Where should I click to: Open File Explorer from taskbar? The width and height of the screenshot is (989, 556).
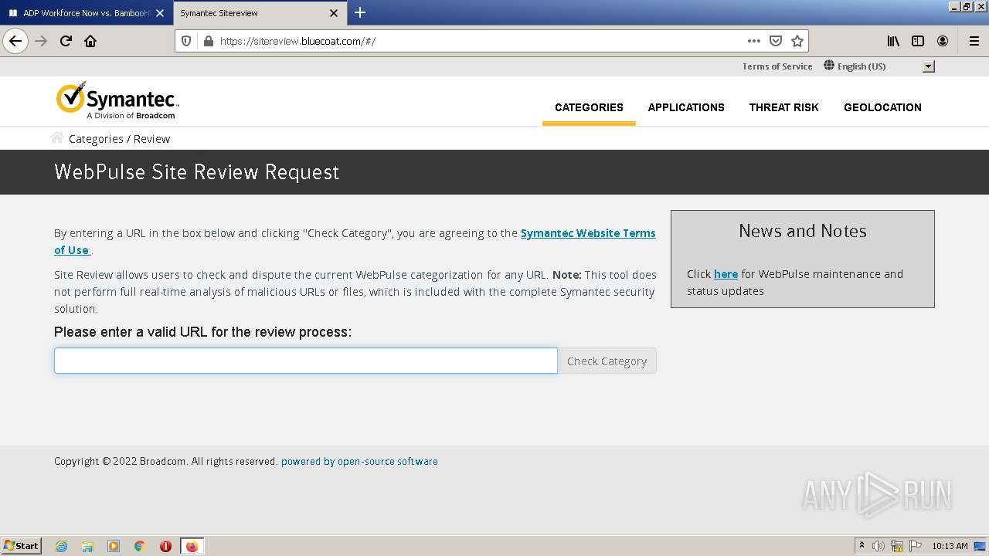[x=87, y=546]
